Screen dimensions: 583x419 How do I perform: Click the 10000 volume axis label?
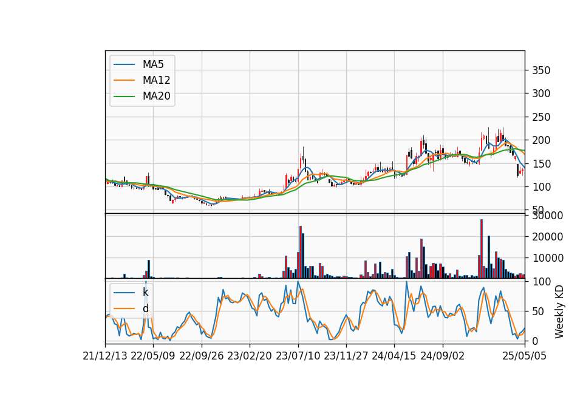547,257
